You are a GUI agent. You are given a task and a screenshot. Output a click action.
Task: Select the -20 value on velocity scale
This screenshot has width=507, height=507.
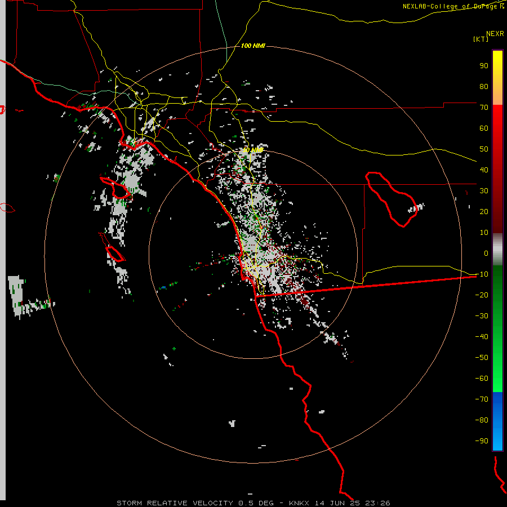point(482,295)
